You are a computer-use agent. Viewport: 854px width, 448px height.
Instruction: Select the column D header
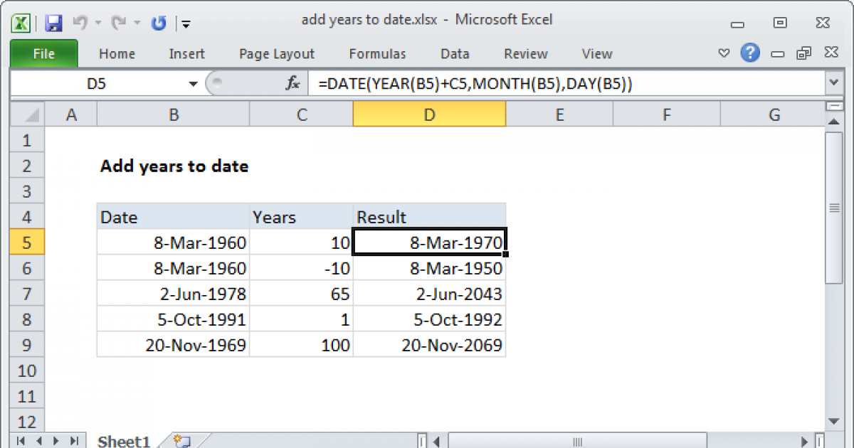429,114
